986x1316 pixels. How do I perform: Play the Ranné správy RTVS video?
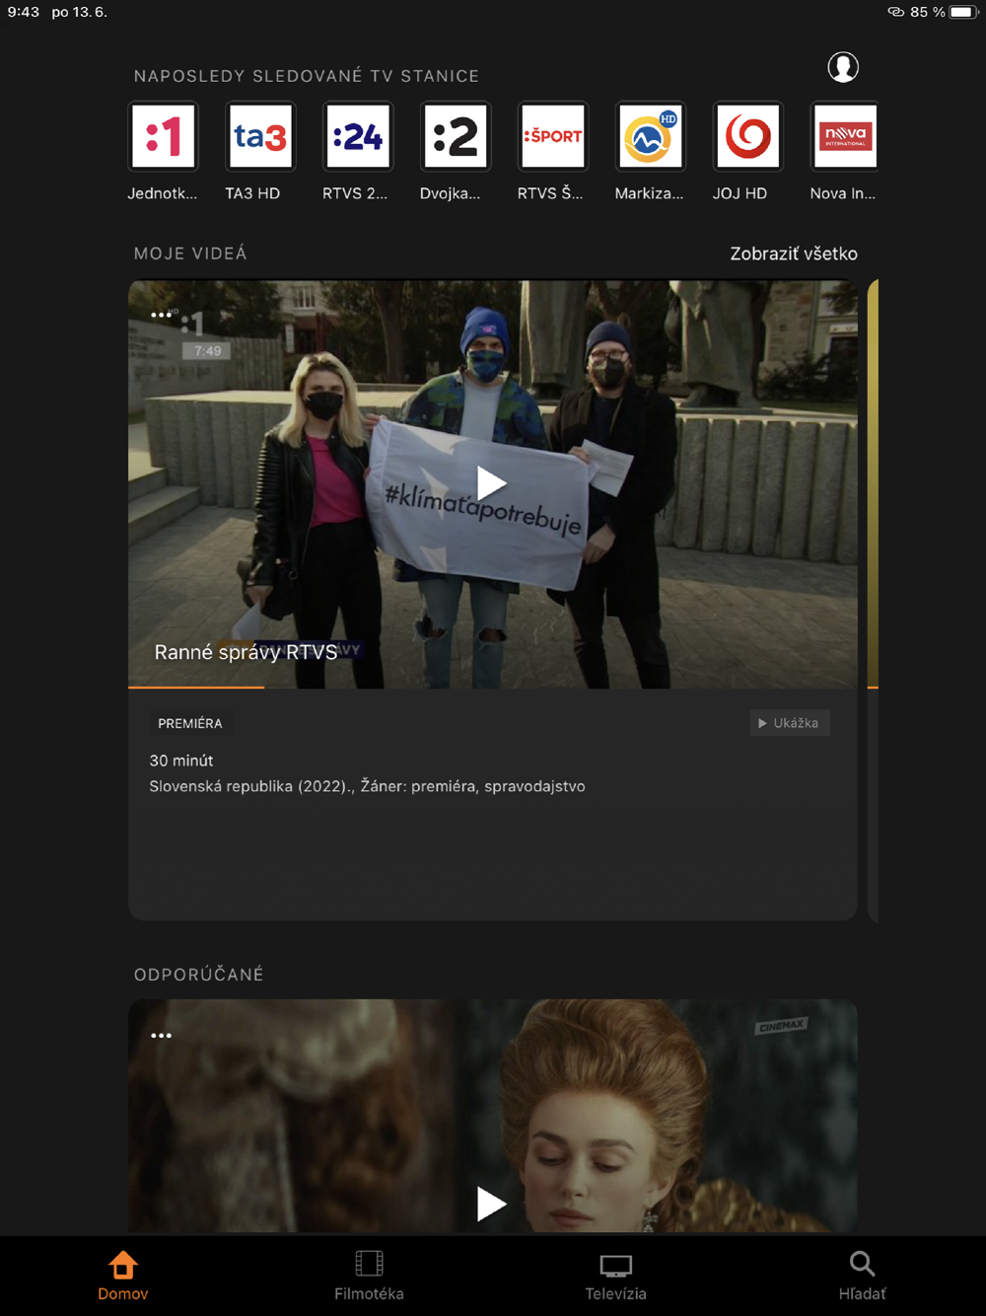point(491,483)
